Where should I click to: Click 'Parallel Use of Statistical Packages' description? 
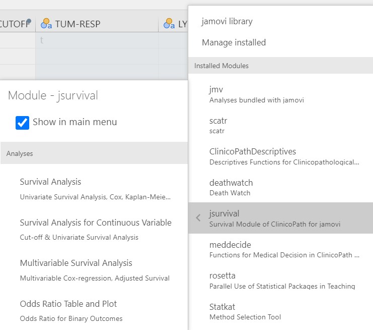[x=282, y=286]
